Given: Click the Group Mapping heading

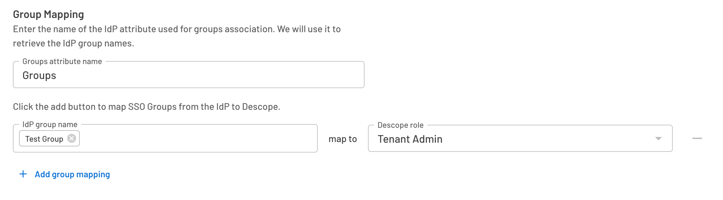Looking at the screenshot, I should pyautogui.click(x=49, y=14).
